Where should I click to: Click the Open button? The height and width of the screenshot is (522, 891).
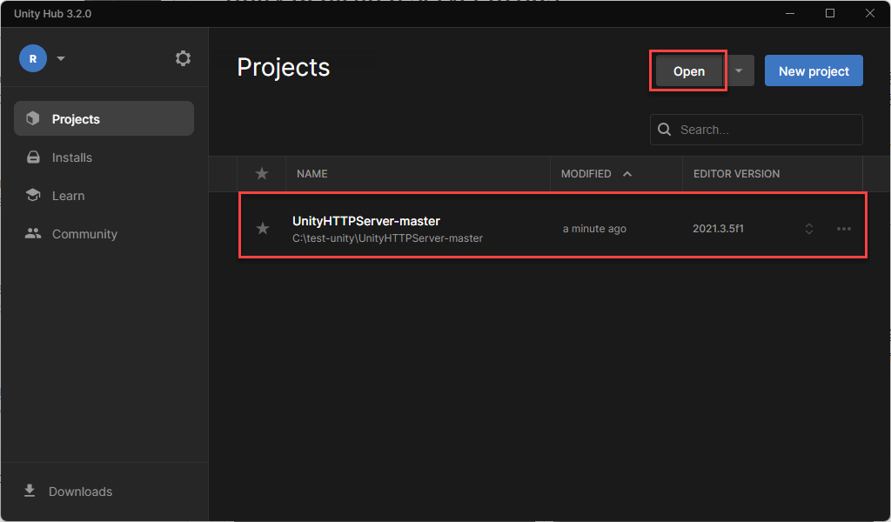(689, 71)
